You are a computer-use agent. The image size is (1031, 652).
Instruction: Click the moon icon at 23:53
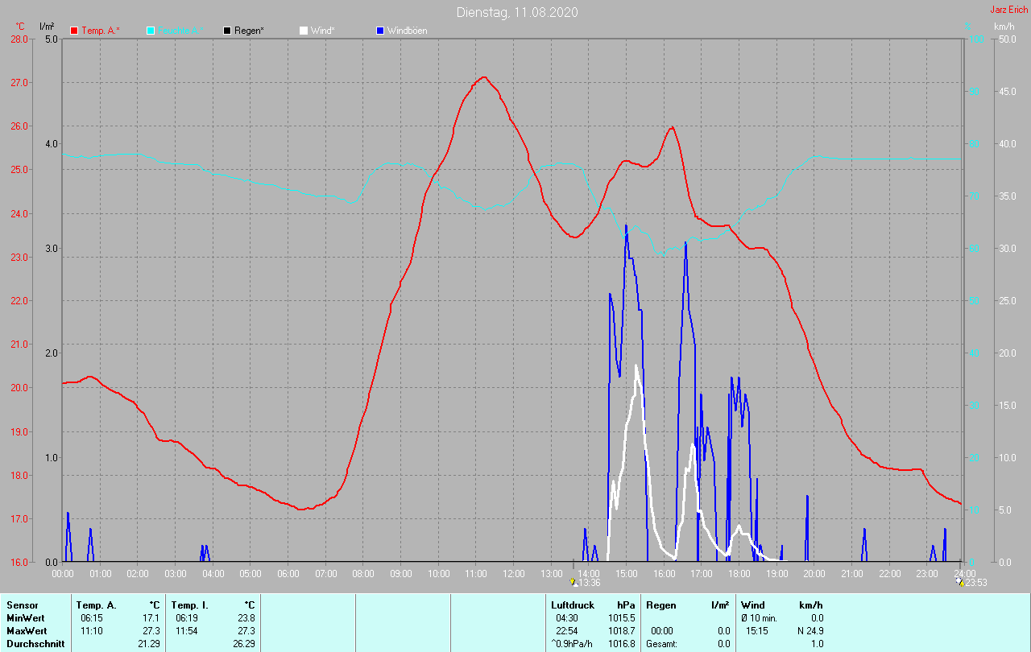click(960, 582)
